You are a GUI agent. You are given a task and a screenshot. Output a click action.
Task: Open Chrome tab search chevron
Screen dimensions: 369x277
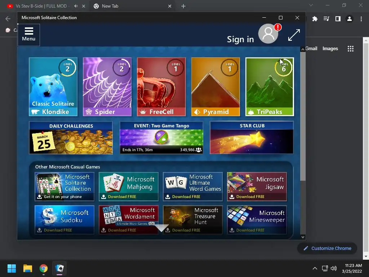(x=311, y=5)
